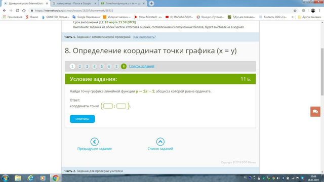Open the Яндекс bookmark

(x=32, y=17)
